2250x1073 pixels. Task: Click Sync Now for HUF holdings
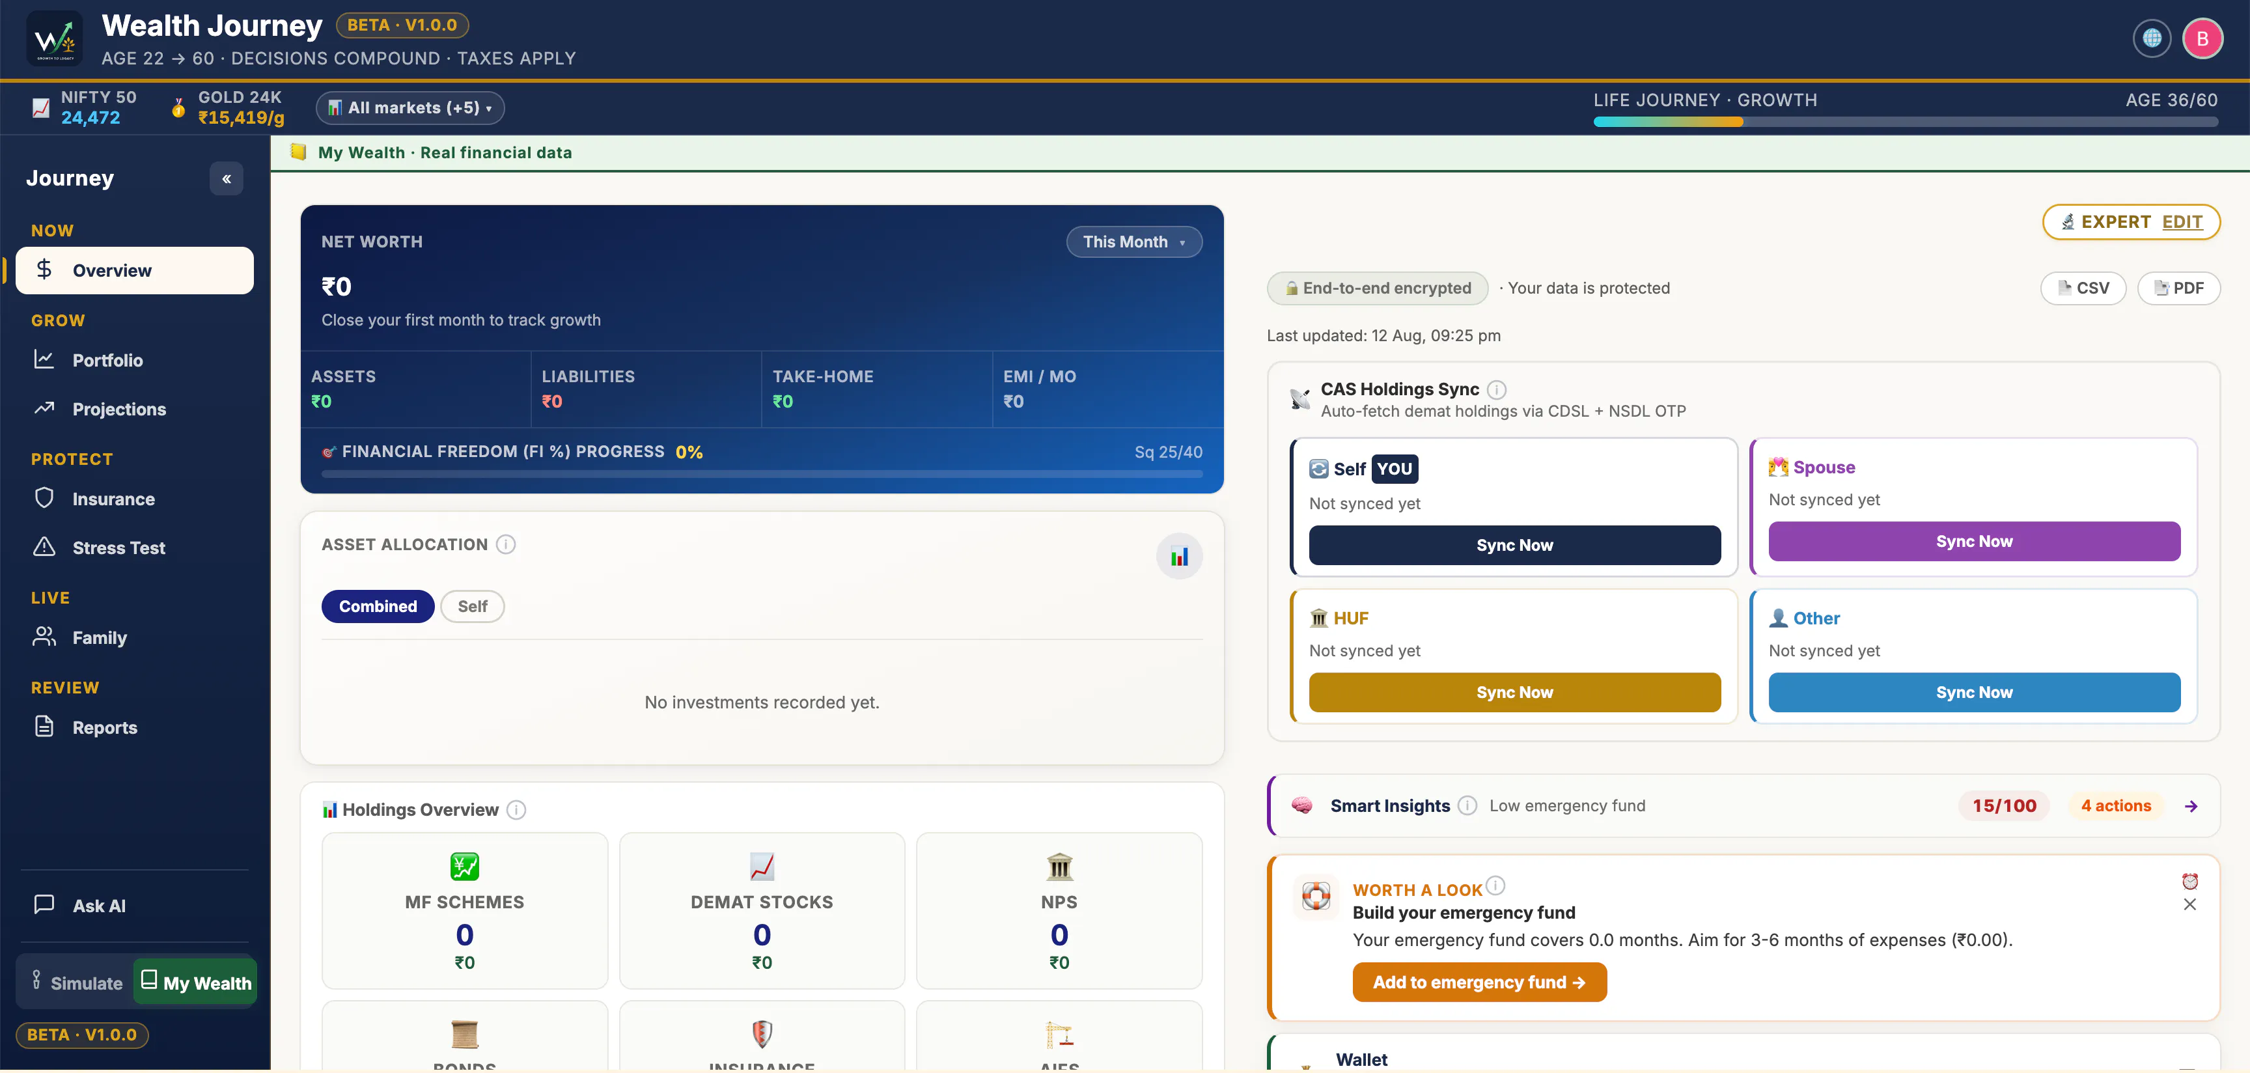point(1514,692)
